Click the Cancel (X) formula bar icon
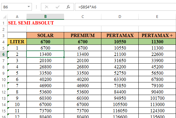Image resolution: width=176 pixels, height=118 pixels. [x=46, y=7]
